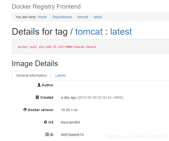Click tomcat link in page heading

pyautogui.click(x=89, y=32)
